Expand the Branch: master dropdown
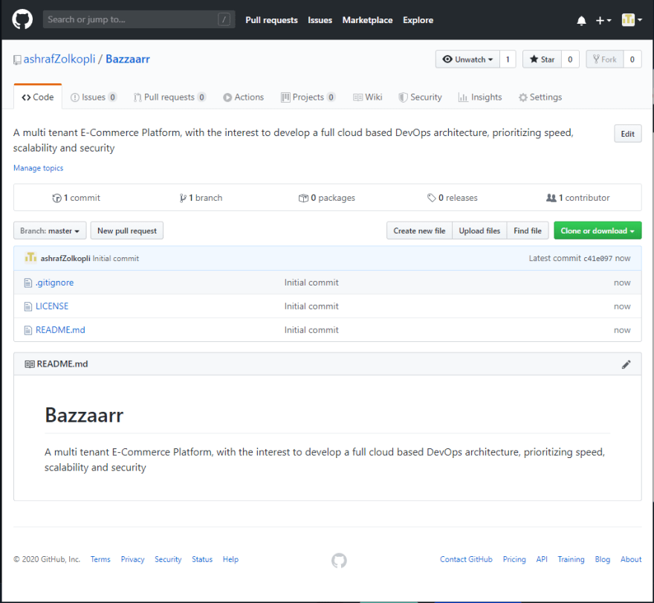 coord(50,230)
